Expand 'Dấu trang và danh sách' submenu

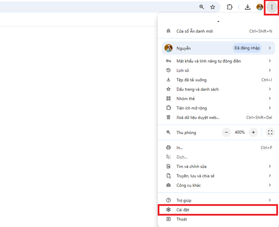click(x=197, y=89)
